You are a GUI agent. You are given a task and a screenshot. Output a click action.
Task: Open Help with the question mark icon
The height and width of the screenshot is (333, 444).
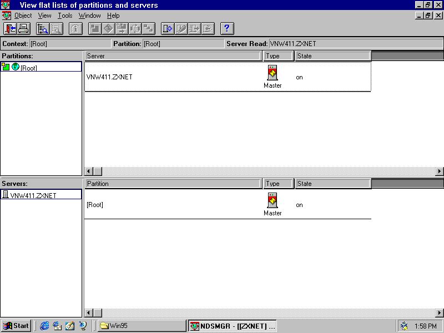click(227, 29)
